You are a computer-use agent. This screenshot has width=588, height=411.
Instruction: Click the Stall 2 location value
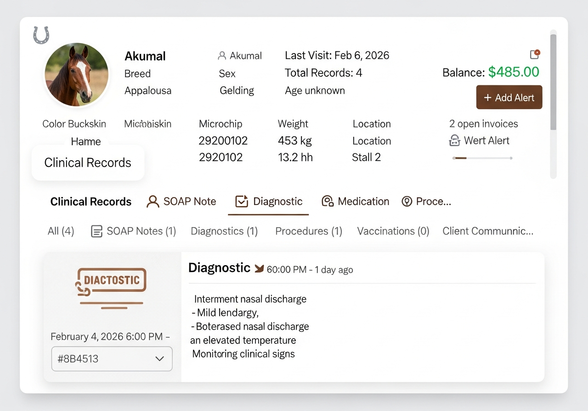click(x=366, y=157)
